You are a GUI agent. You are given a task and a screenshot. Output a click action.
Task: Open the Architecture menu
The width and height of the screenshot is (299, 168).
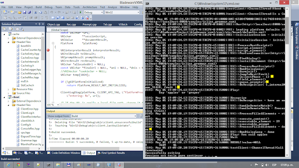[90, 7]
